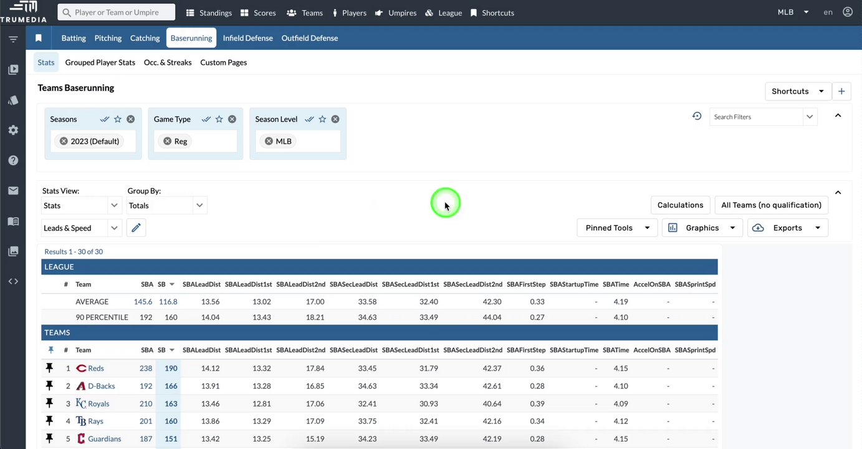The height and width of the screenshot is (449, 862).
Task: Open the user account profile icon
Action: 847,12
